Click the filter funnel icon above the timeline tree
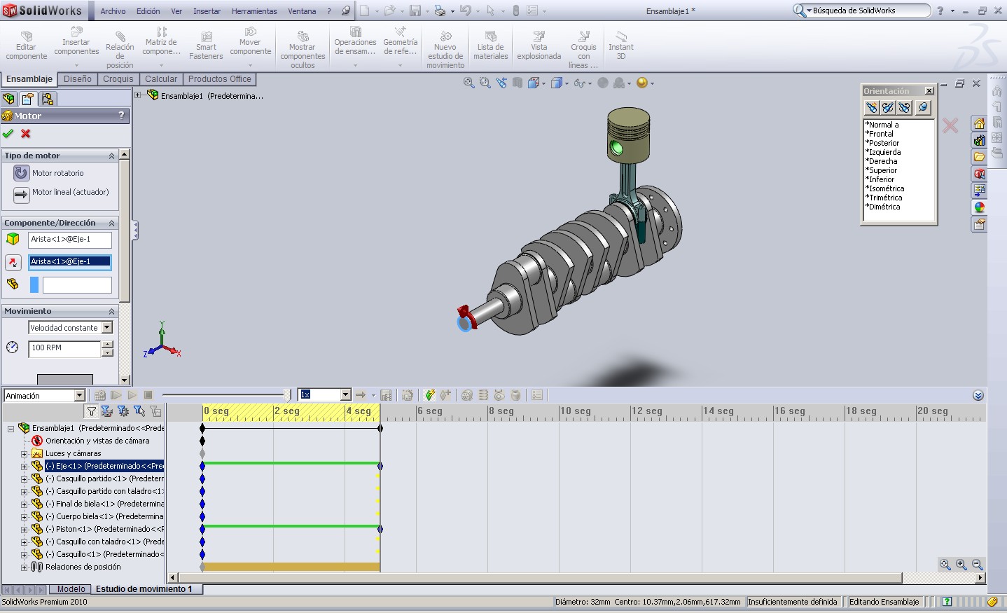The image size is (1007, 613). 91,411
